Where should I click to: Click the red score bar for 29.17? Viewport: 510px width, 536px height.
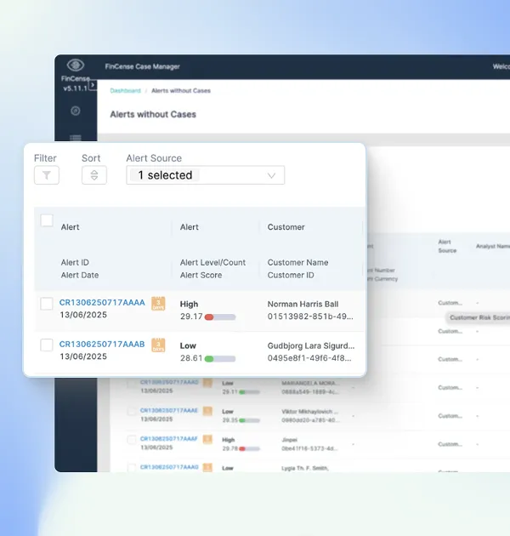tap(220, 317)
